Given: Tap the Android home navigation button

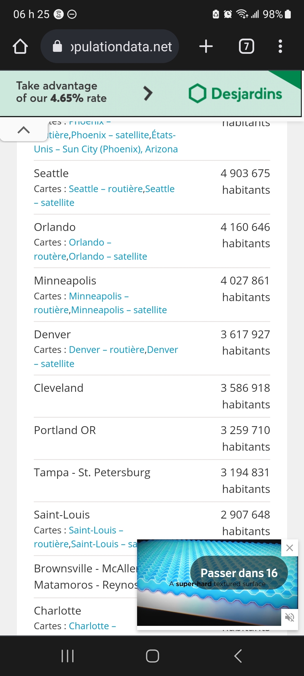Looking at the screenshot, I should 152,656.
